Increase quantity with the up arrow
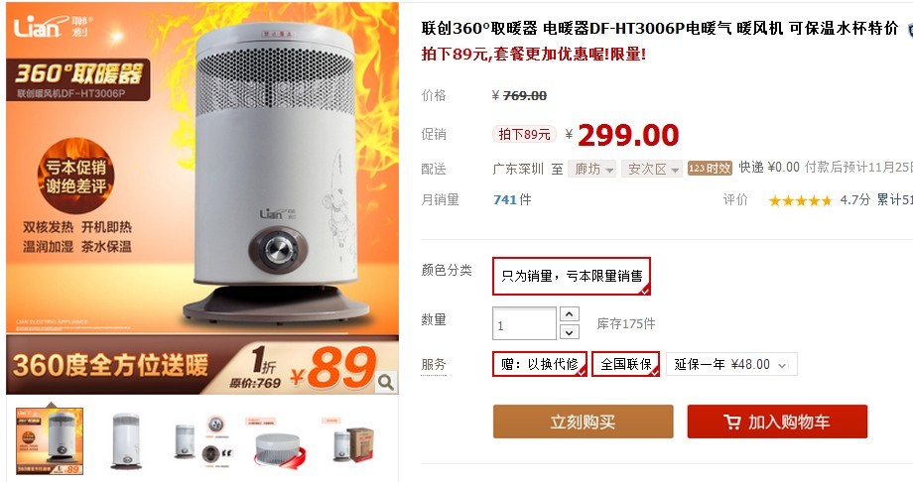Image resolution: width=913 pixels, height=482 pixels. tap(569, 313)
